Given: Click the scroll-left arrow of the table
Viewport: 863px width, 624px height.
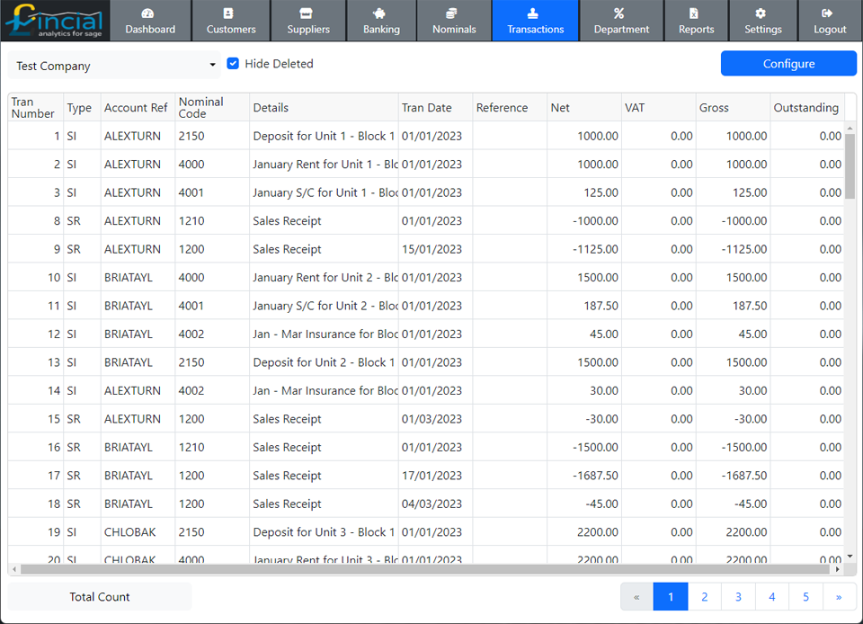Looking at the screenshot, I should (13, 569).
